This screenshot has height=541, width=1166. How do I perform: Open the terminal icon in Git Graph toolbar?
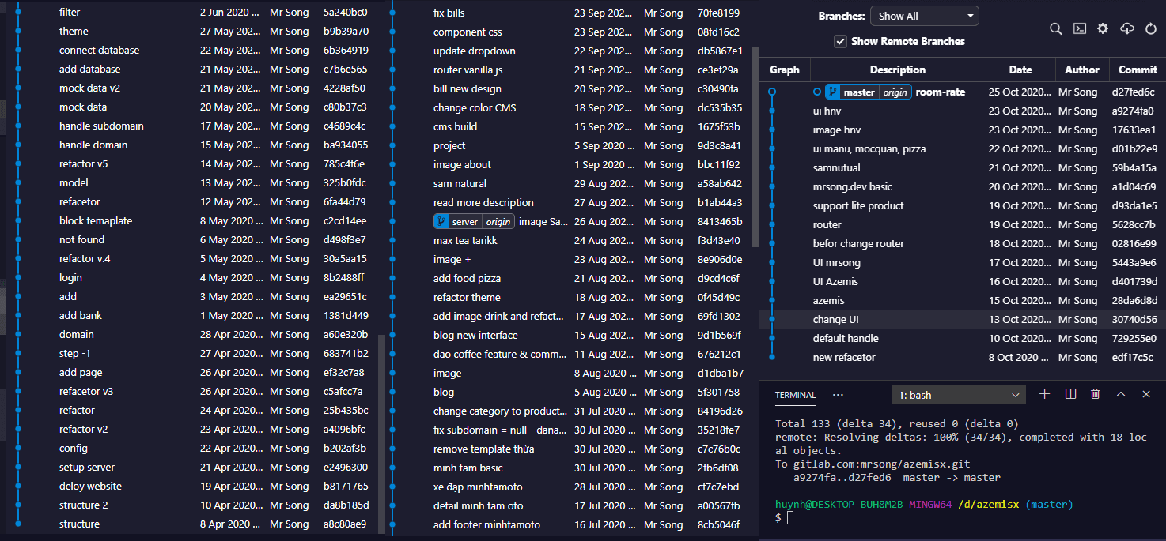[x=1079, y=28]
